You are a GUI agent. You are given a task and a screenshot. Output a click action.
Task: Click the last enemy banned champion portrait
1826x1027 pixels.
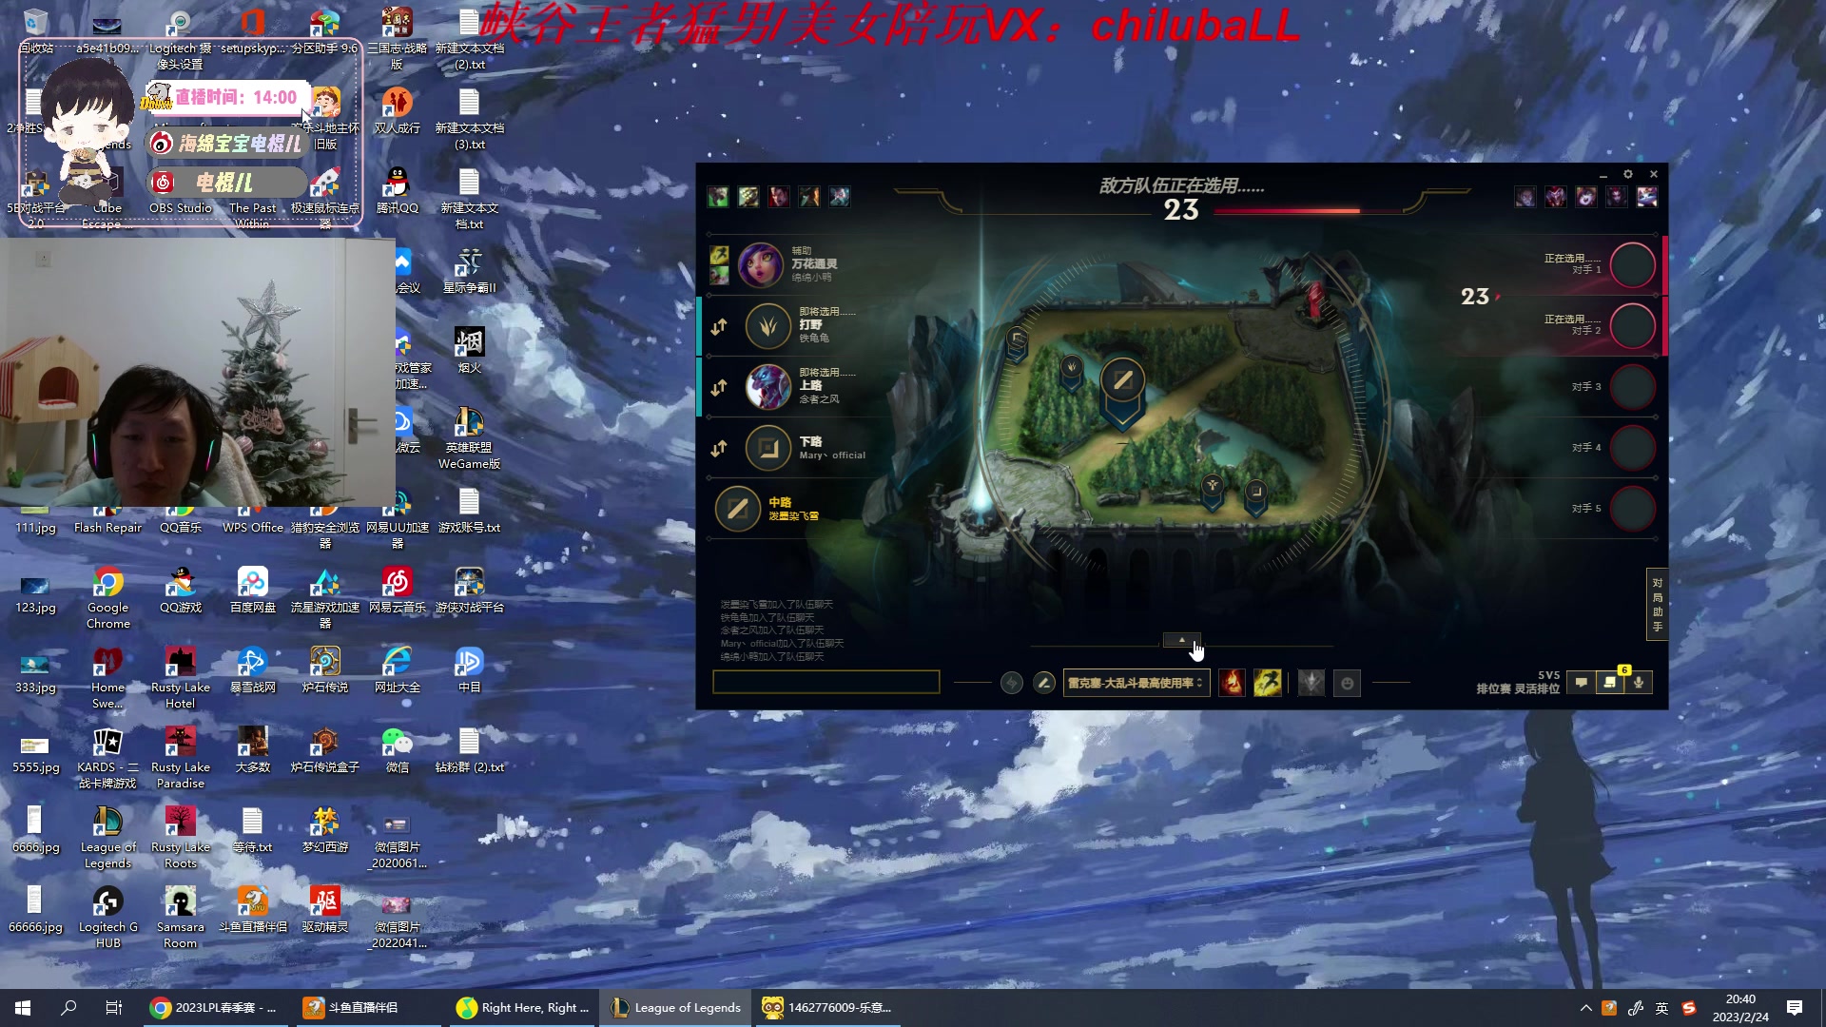(x=1647, y=197)
